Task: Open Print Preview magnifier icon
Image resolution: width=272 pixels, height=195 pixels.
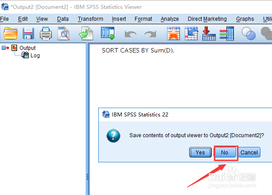Action: pos(64,34)
